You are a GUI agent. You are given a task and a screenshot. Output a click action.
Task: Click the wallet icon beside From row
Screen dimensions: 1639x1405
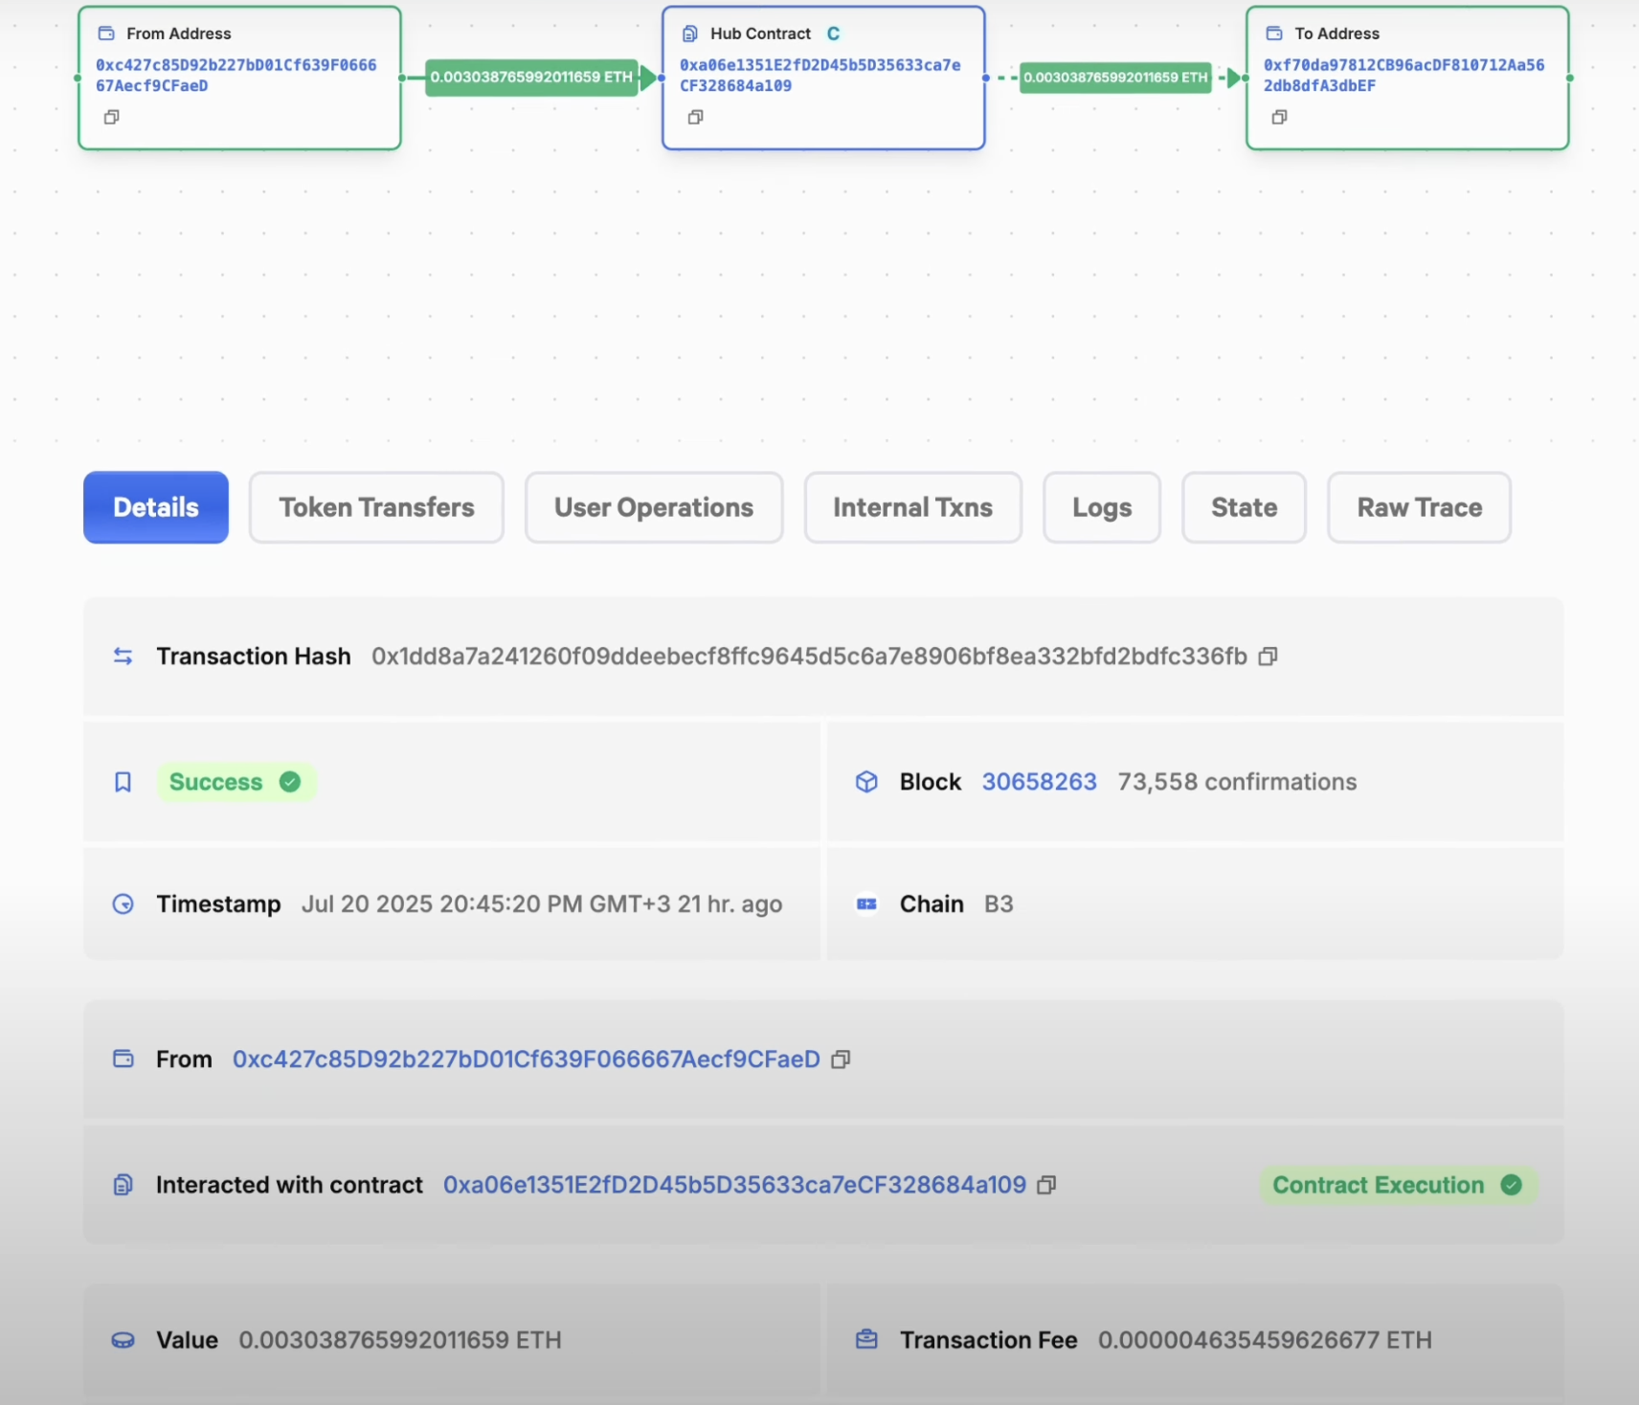[123, 1059]
